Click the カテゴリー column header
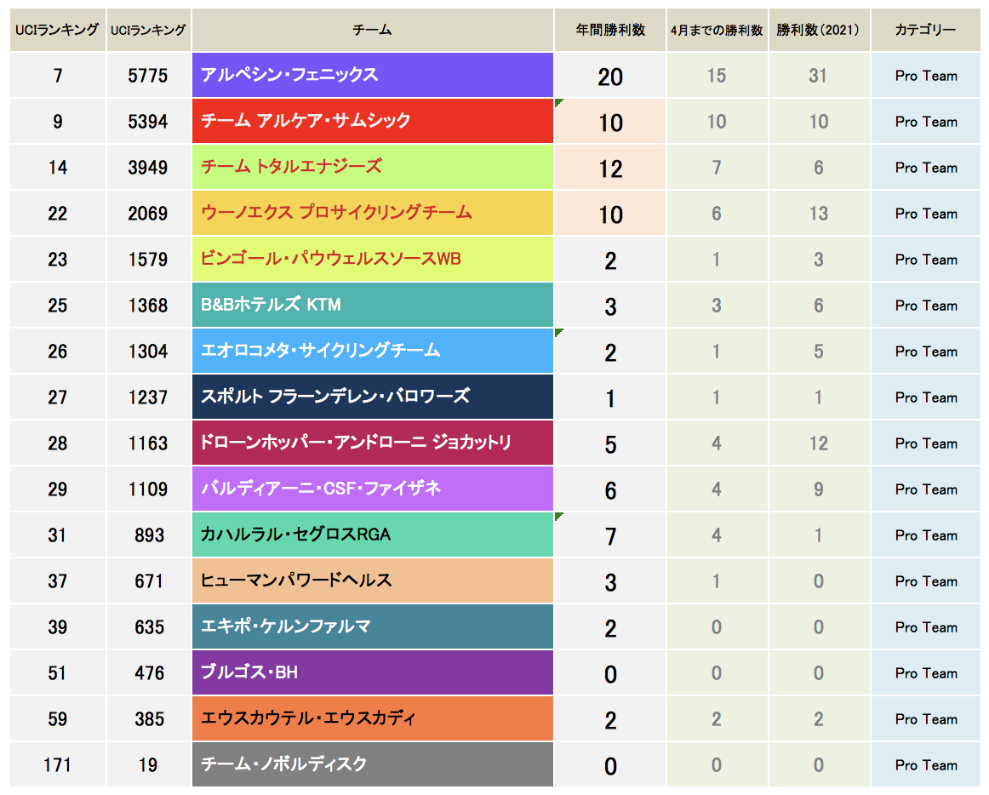 coord(925,30)
